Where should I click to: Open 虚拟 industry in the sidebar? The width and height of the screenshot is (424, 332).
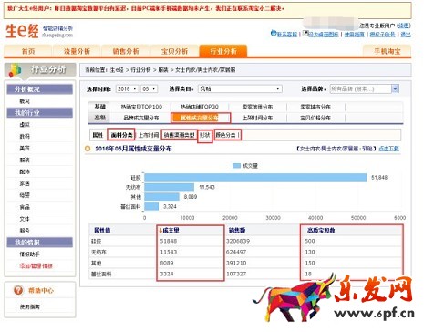click(x=25, y=125)
